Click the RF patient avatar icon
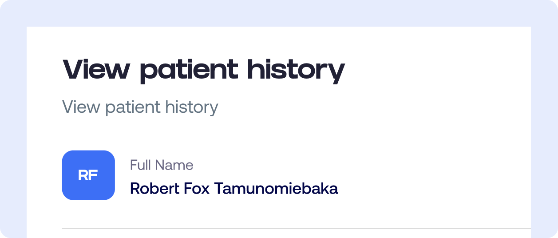This screenshot has width=558, height=238. 88,175
